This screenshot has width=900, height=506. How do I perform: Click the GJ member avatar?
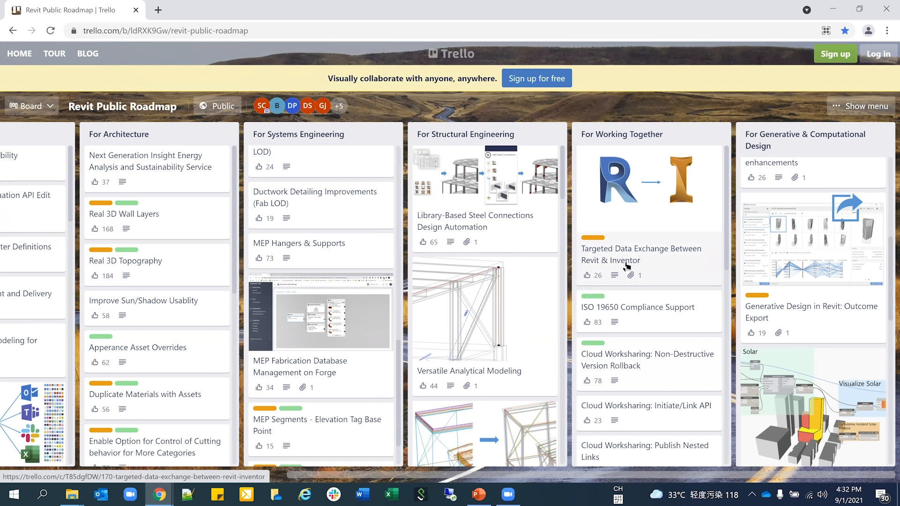pos(322,106)
